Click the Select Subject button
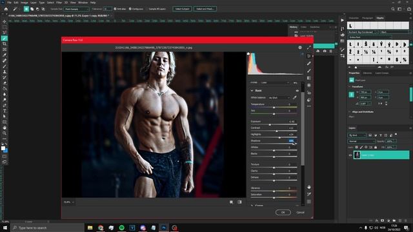 [x=182, y=9]
